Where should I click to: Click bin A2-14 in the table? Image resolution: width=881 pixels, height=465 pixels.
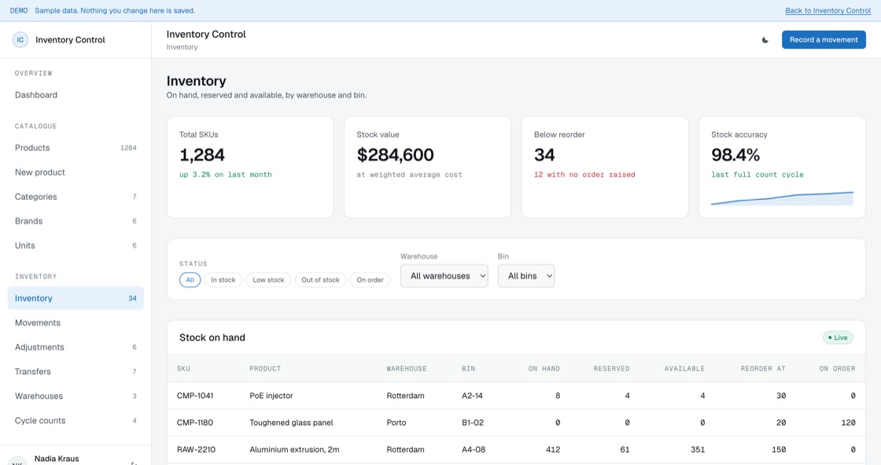[472, 396]
